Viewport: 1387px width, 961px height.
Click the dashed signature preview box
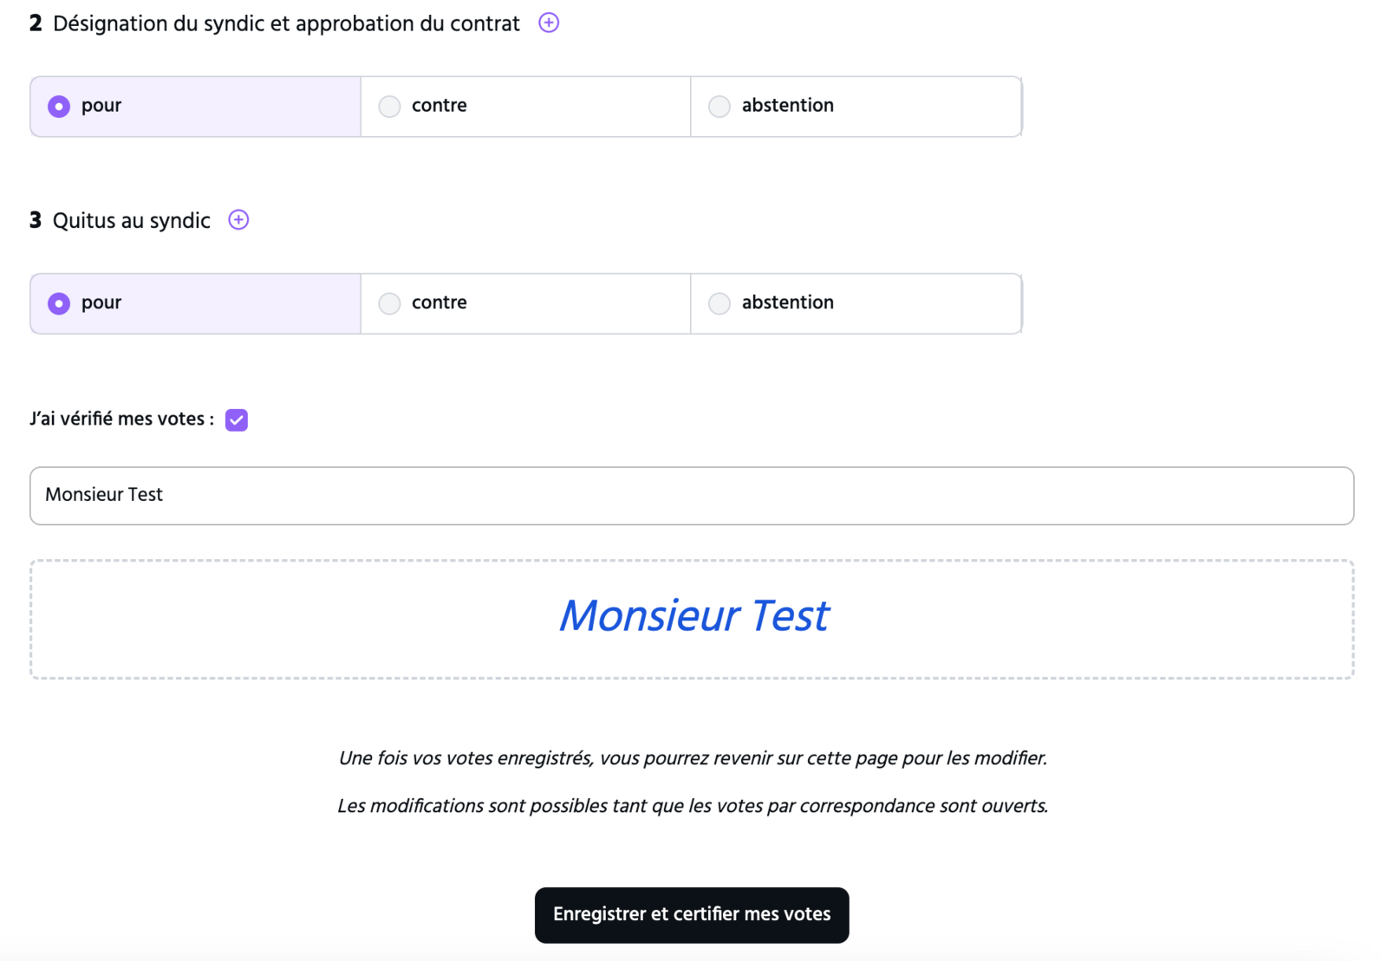point(692,619)
